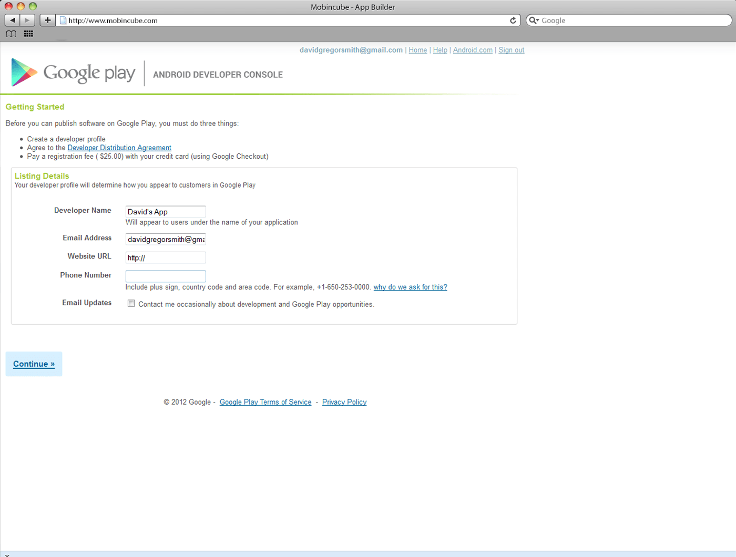Close the browser window with red button
Image resolution: width=736 pixels, height=557 pixels.
coord(8,6)
